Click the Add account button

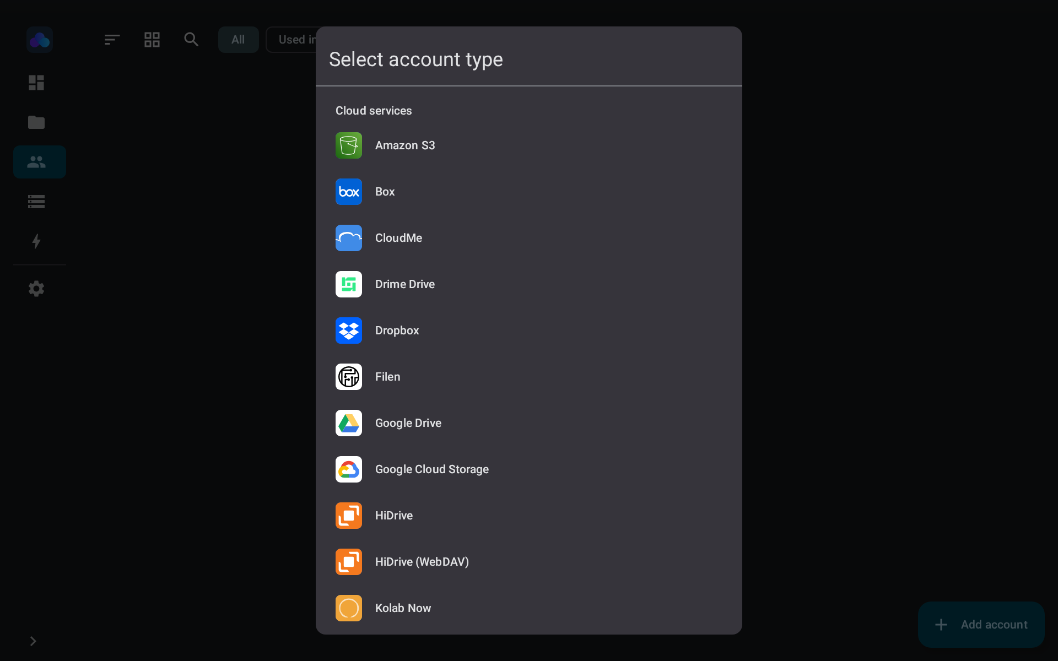click(981, 625)
